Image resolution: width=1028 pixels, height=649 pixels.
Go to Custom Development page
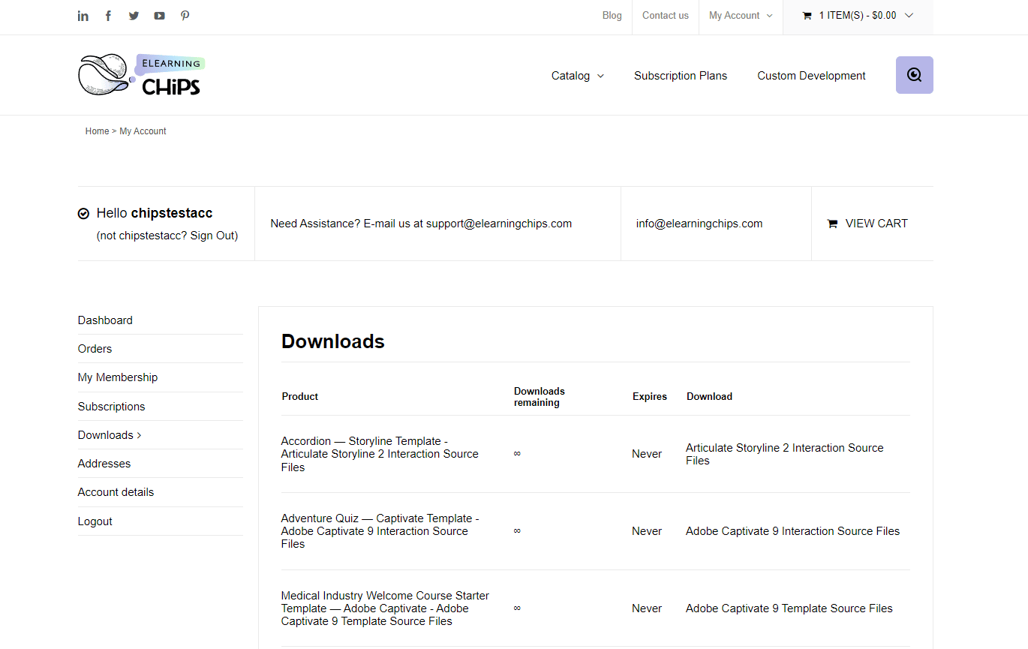[x=811, y=76]
